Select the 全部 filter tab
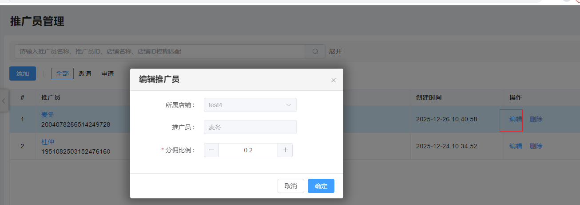Viewport: 580px width, 205px height. click(x=62, y=73)
